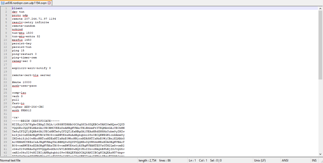The width and height of the screenshot is (323, 163).
Task: Click the document icon on the ovpn file tab
Action: pyautogui.click(x=3, y=3)
